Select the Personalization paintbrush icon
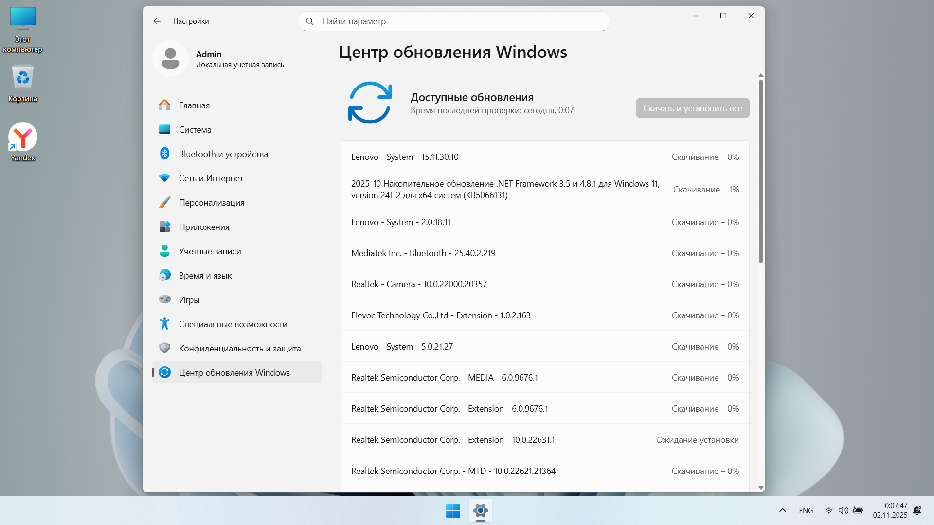 164,202
